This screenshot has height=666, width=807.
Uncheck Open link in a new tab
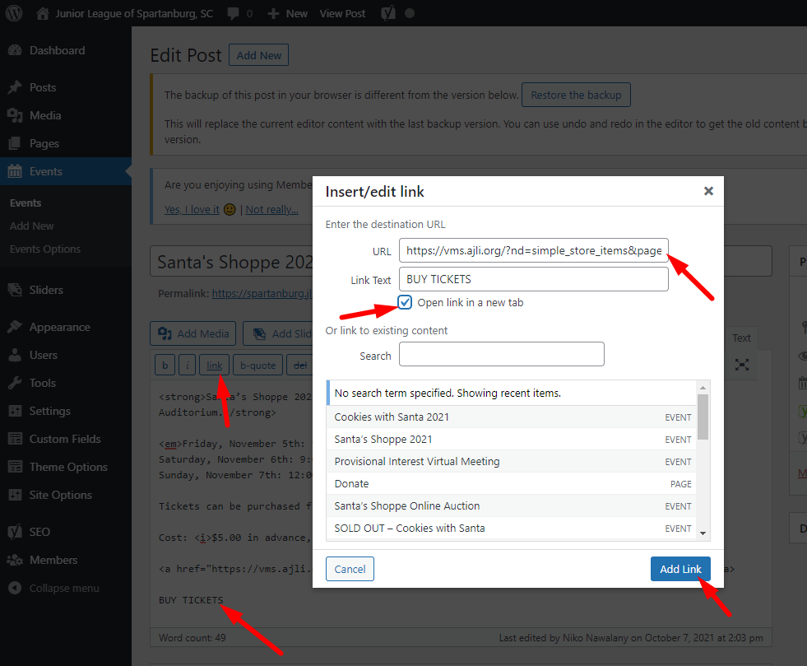405,302
